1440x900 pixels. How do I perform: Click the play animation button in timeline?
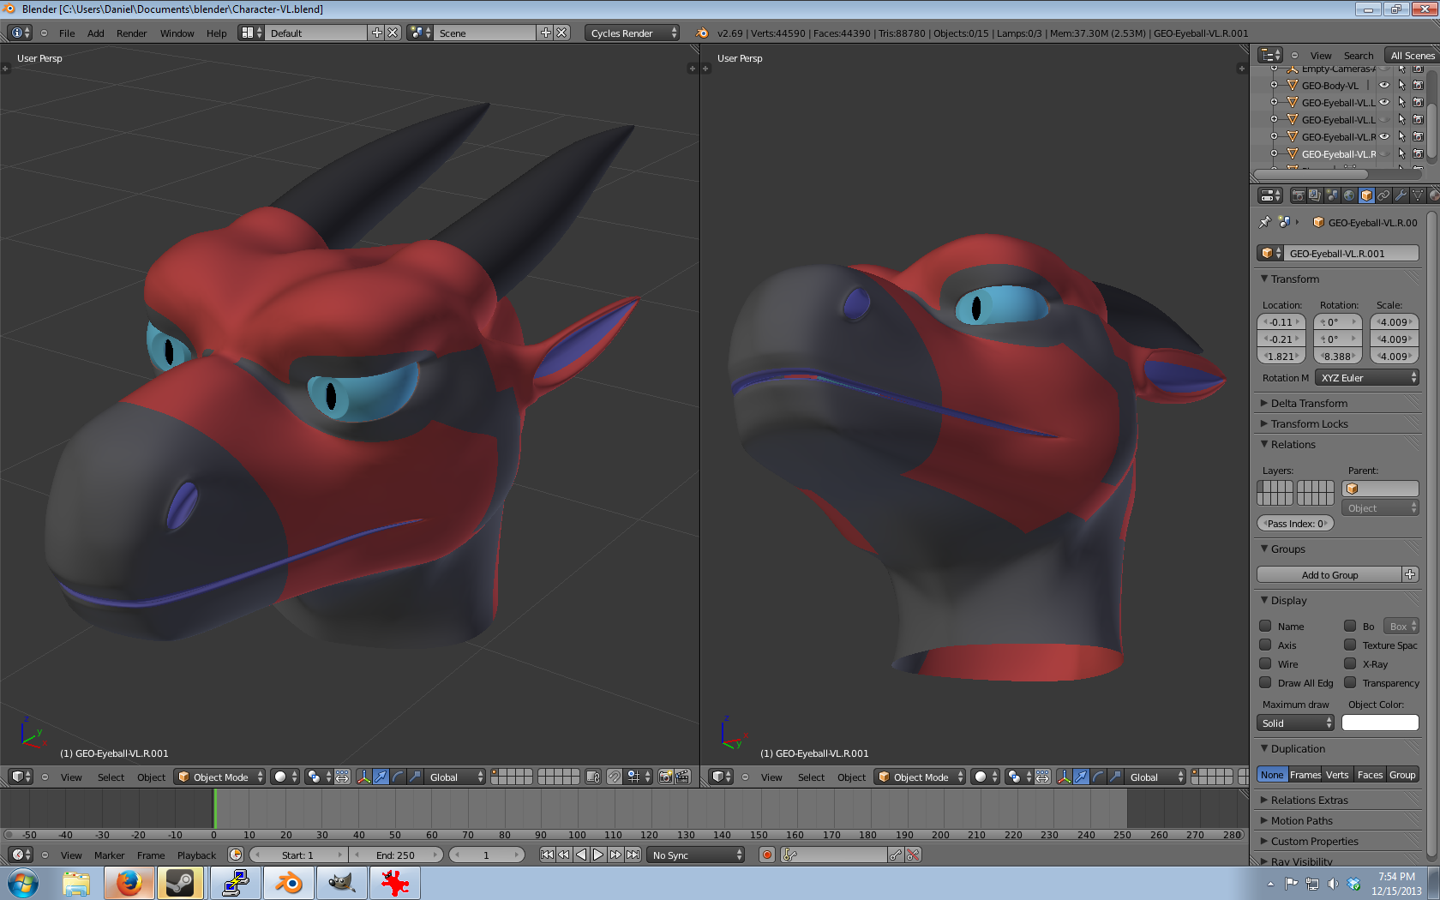[x=598, y=855]
